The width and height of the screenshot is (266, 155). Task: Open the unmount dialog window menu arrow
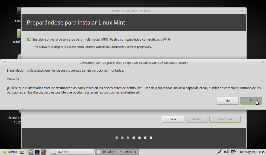pos(4,62)
